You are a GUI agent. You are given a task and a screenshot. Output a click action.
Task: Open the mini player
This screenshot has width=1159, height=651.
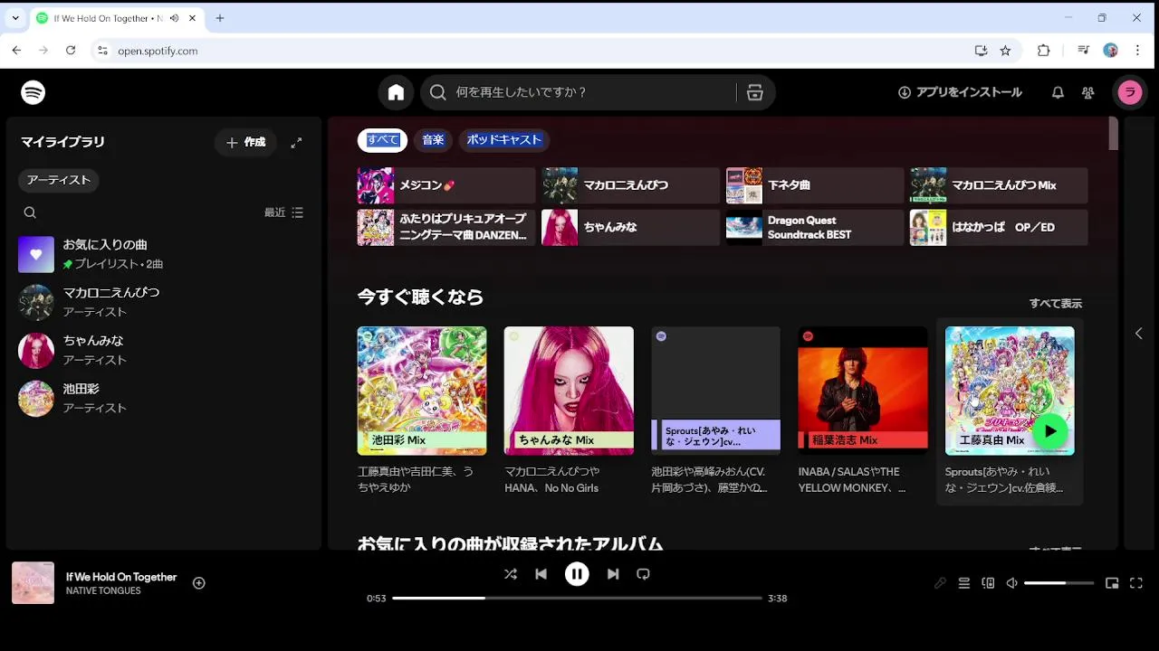[x=1112, y=583]
